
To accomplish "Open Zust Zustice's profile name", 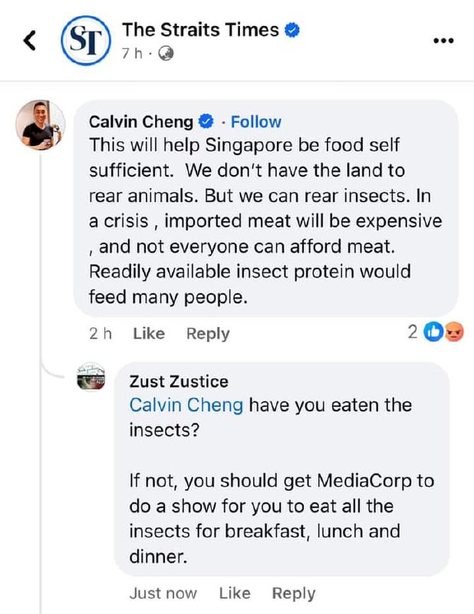I will tap(179, 381).
